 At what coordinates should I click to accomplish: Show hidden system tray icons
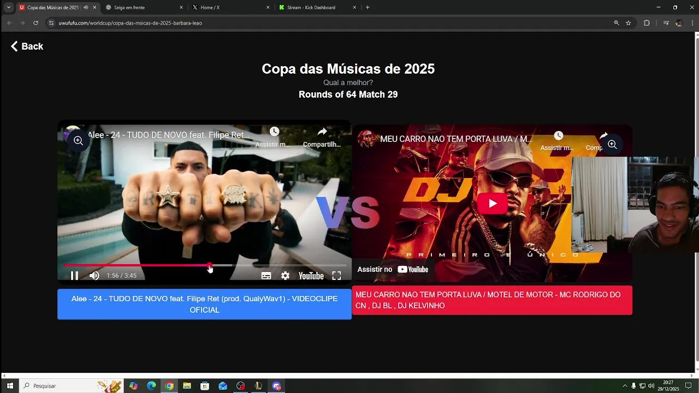pos(625,386)
